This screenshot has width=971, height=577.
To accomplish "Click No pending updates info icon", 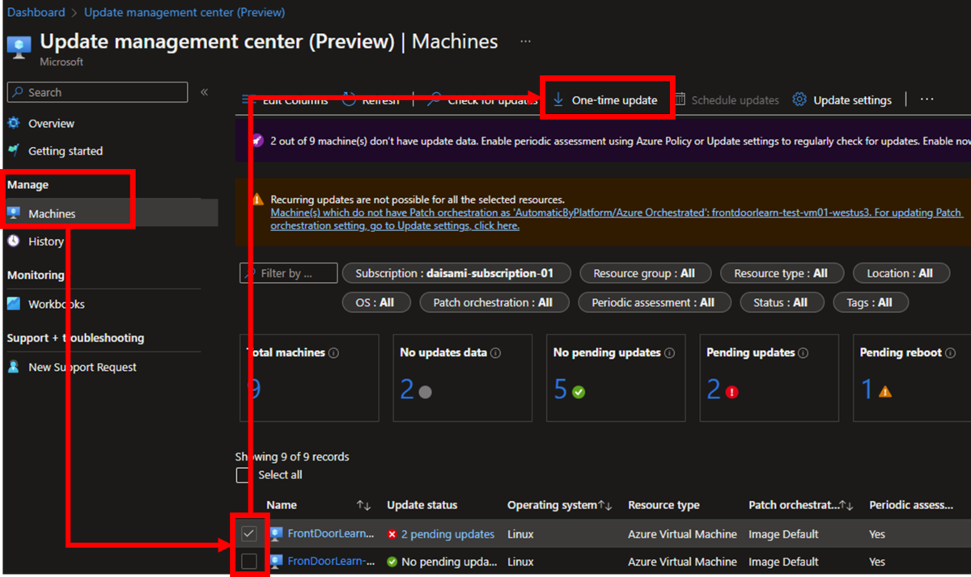I will 669,353.
